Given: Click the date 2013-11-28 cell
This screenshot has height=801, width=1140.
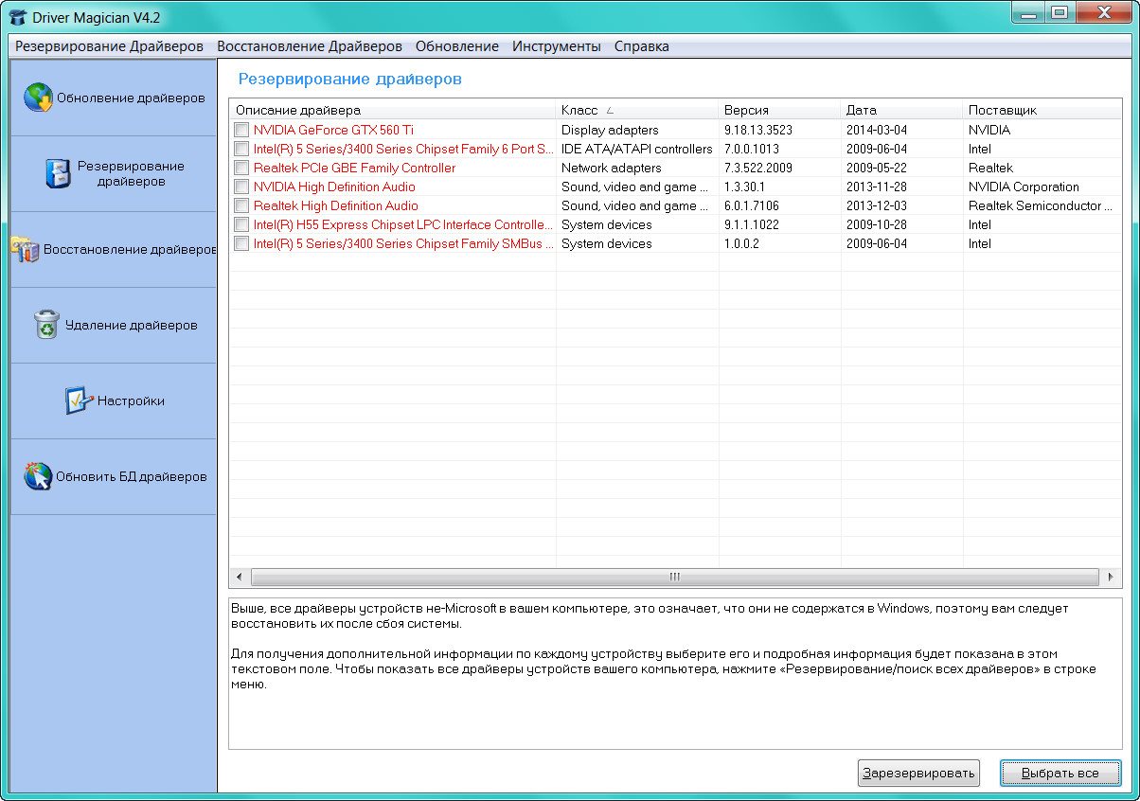Looking at the screenshot, I should click(x=877, y=187).
